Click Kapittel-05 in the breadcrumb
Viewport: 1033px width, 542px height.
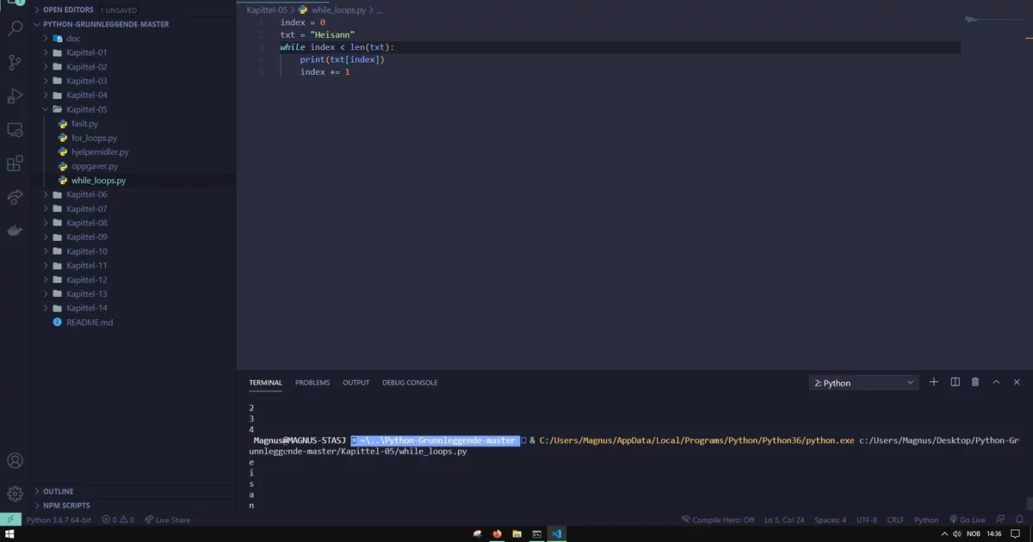coord(267,9)
